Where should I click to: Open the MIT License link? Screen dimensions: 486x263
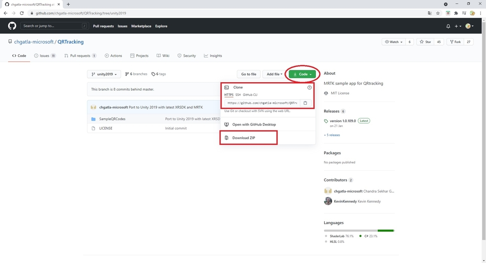pyautogui.click(x=339, y=93)
